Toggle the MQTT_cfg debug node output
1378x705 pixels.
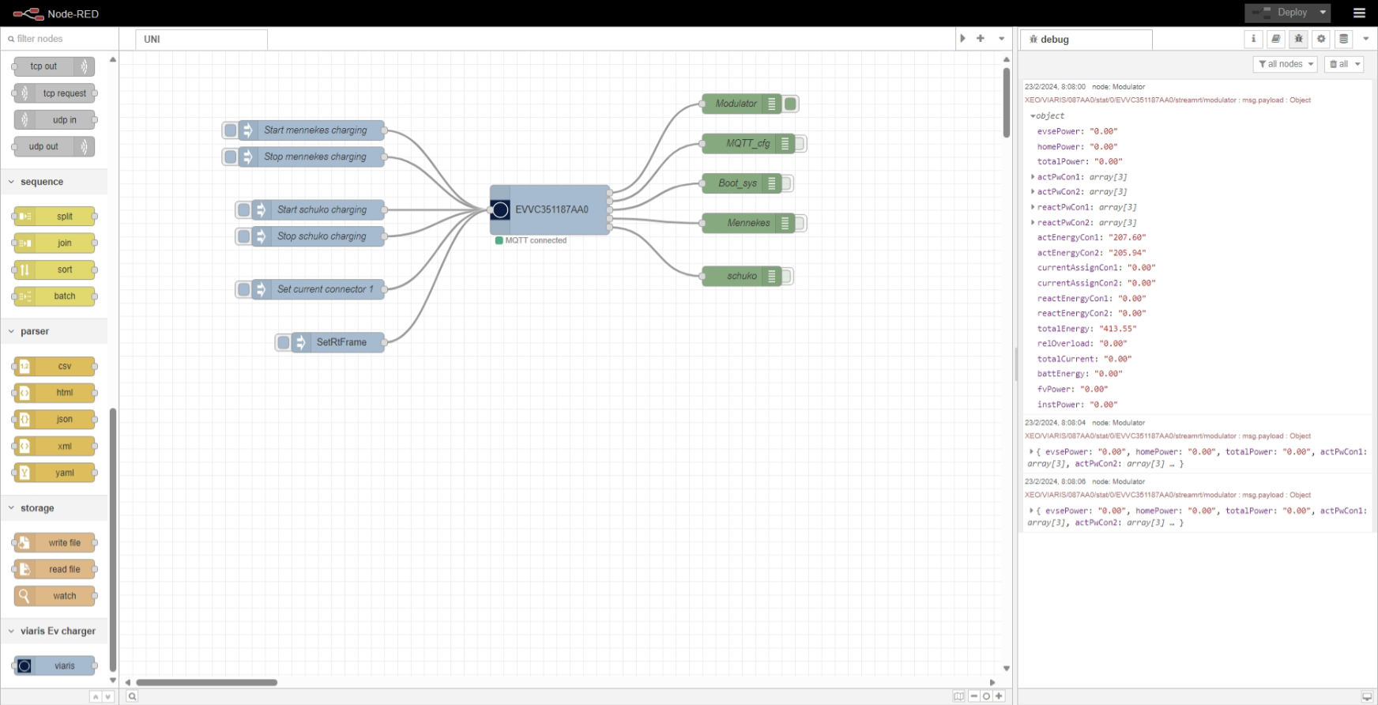800,144
